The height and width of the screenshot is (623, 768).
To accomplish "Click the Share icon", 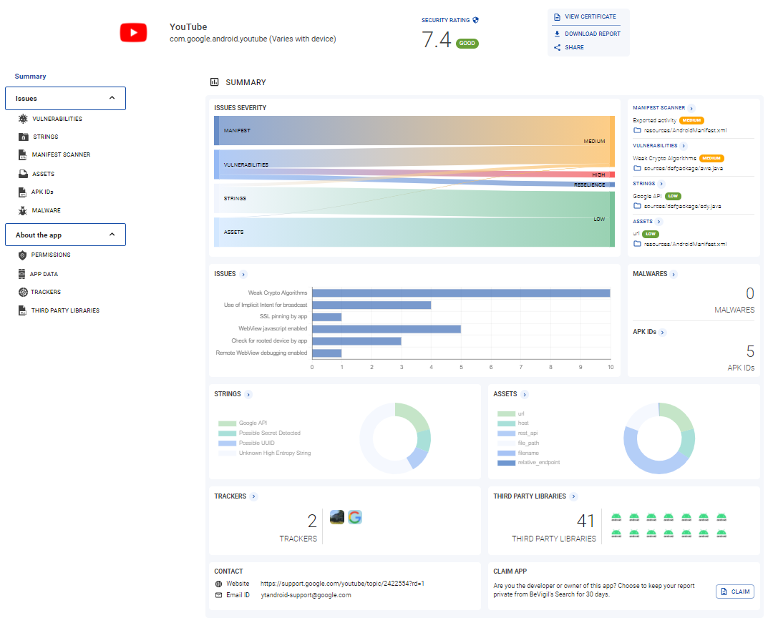I will point(557,47).
